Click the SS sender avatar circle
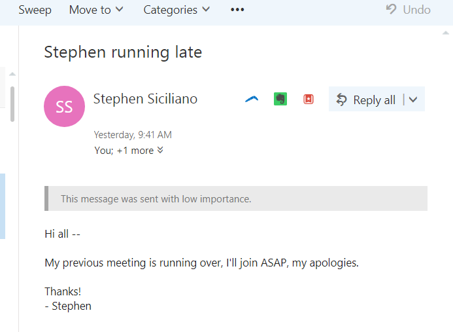The image size is (453, 332). [64, 107]
